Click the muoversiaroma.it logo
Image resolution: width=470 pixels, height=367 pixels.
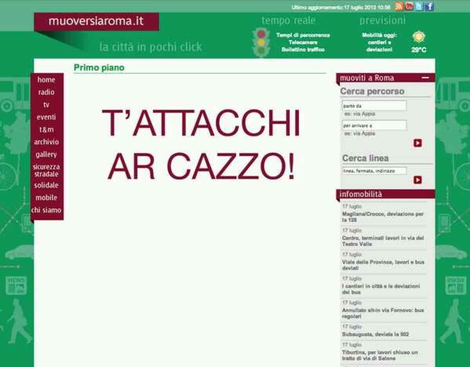pos(96,22)
